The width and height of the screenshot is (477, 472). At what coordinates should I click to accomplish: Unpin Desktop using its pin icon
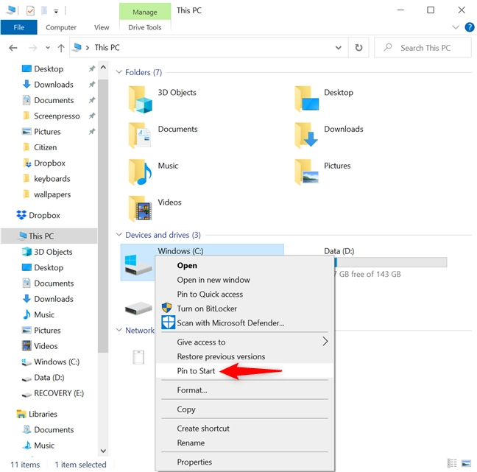pos(92,68)
